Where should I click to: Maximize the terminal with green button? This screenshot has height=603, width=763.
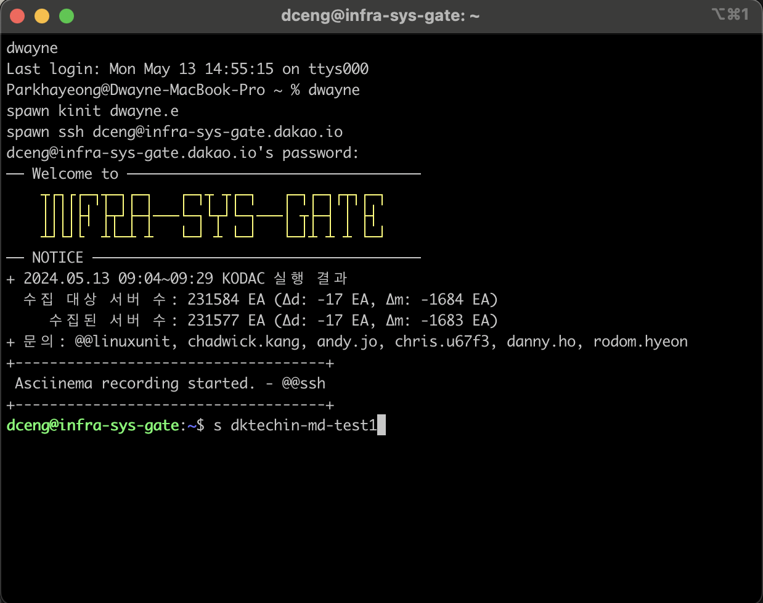[x=67, y=16]
